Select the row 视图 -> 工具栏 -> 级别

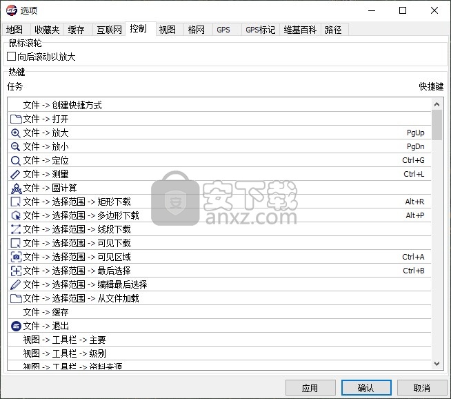tap(219, 353)
